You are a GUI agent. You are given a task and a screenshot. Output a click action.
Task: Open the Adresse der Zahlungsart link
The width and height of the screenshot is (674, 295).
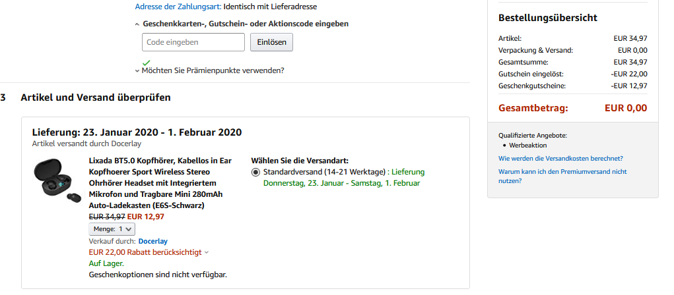(178, 7)
